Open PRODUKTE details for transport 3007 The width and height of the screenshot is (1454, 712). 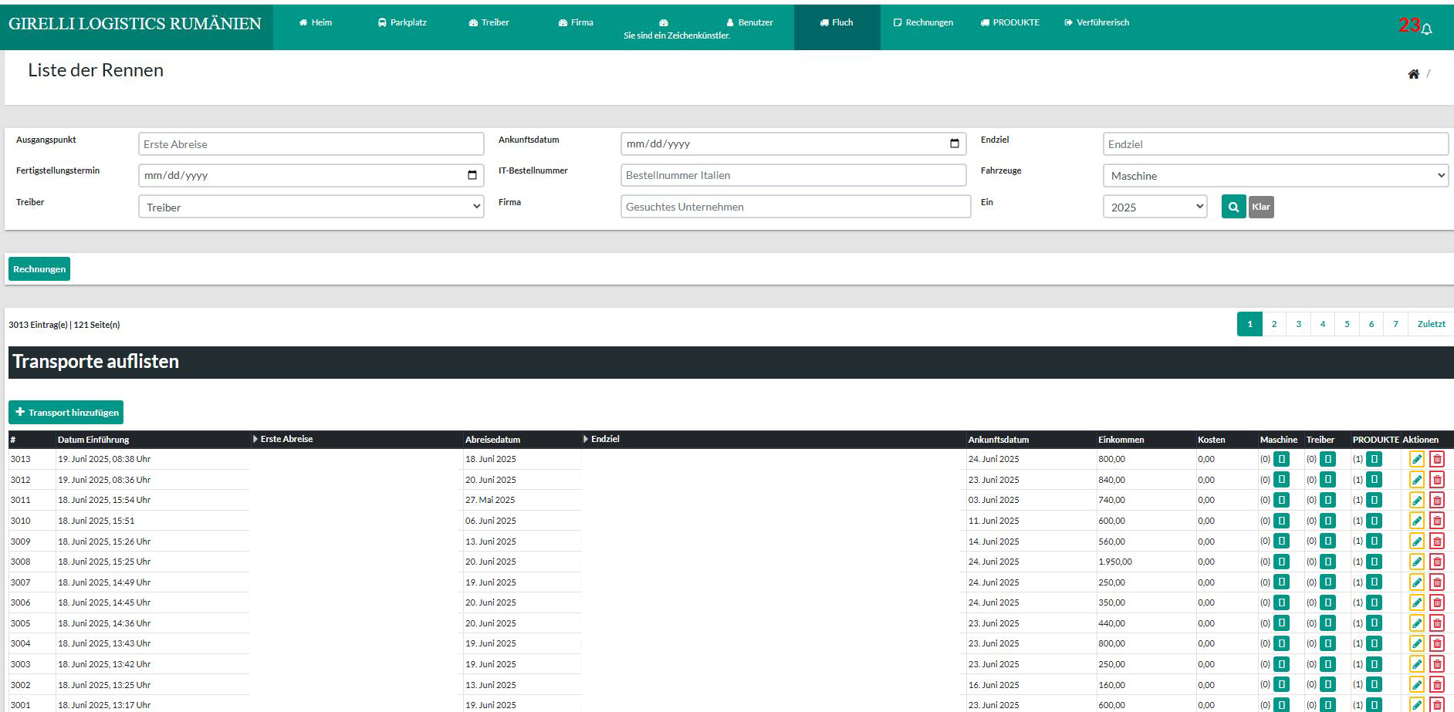pos(1374,582)
